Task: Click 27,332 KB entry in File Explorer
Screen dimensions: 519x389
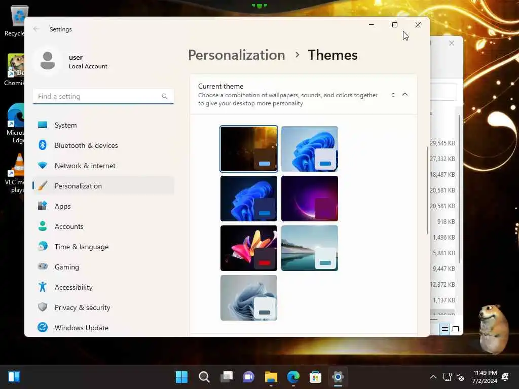Action: (x=442, y=159)
